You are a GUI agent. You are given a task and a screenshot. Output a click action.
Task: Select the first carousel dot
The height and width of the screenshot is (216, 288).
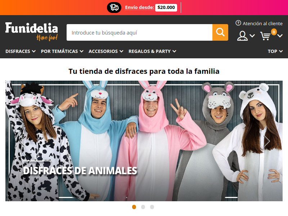coord(134,207)
